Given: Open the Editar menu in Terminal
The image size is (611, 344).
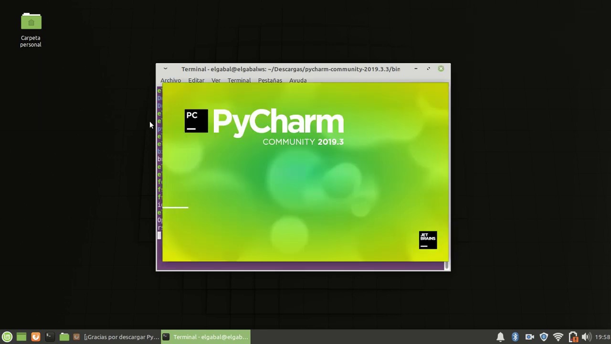Looking at the screenshot, I should (196, 80).
